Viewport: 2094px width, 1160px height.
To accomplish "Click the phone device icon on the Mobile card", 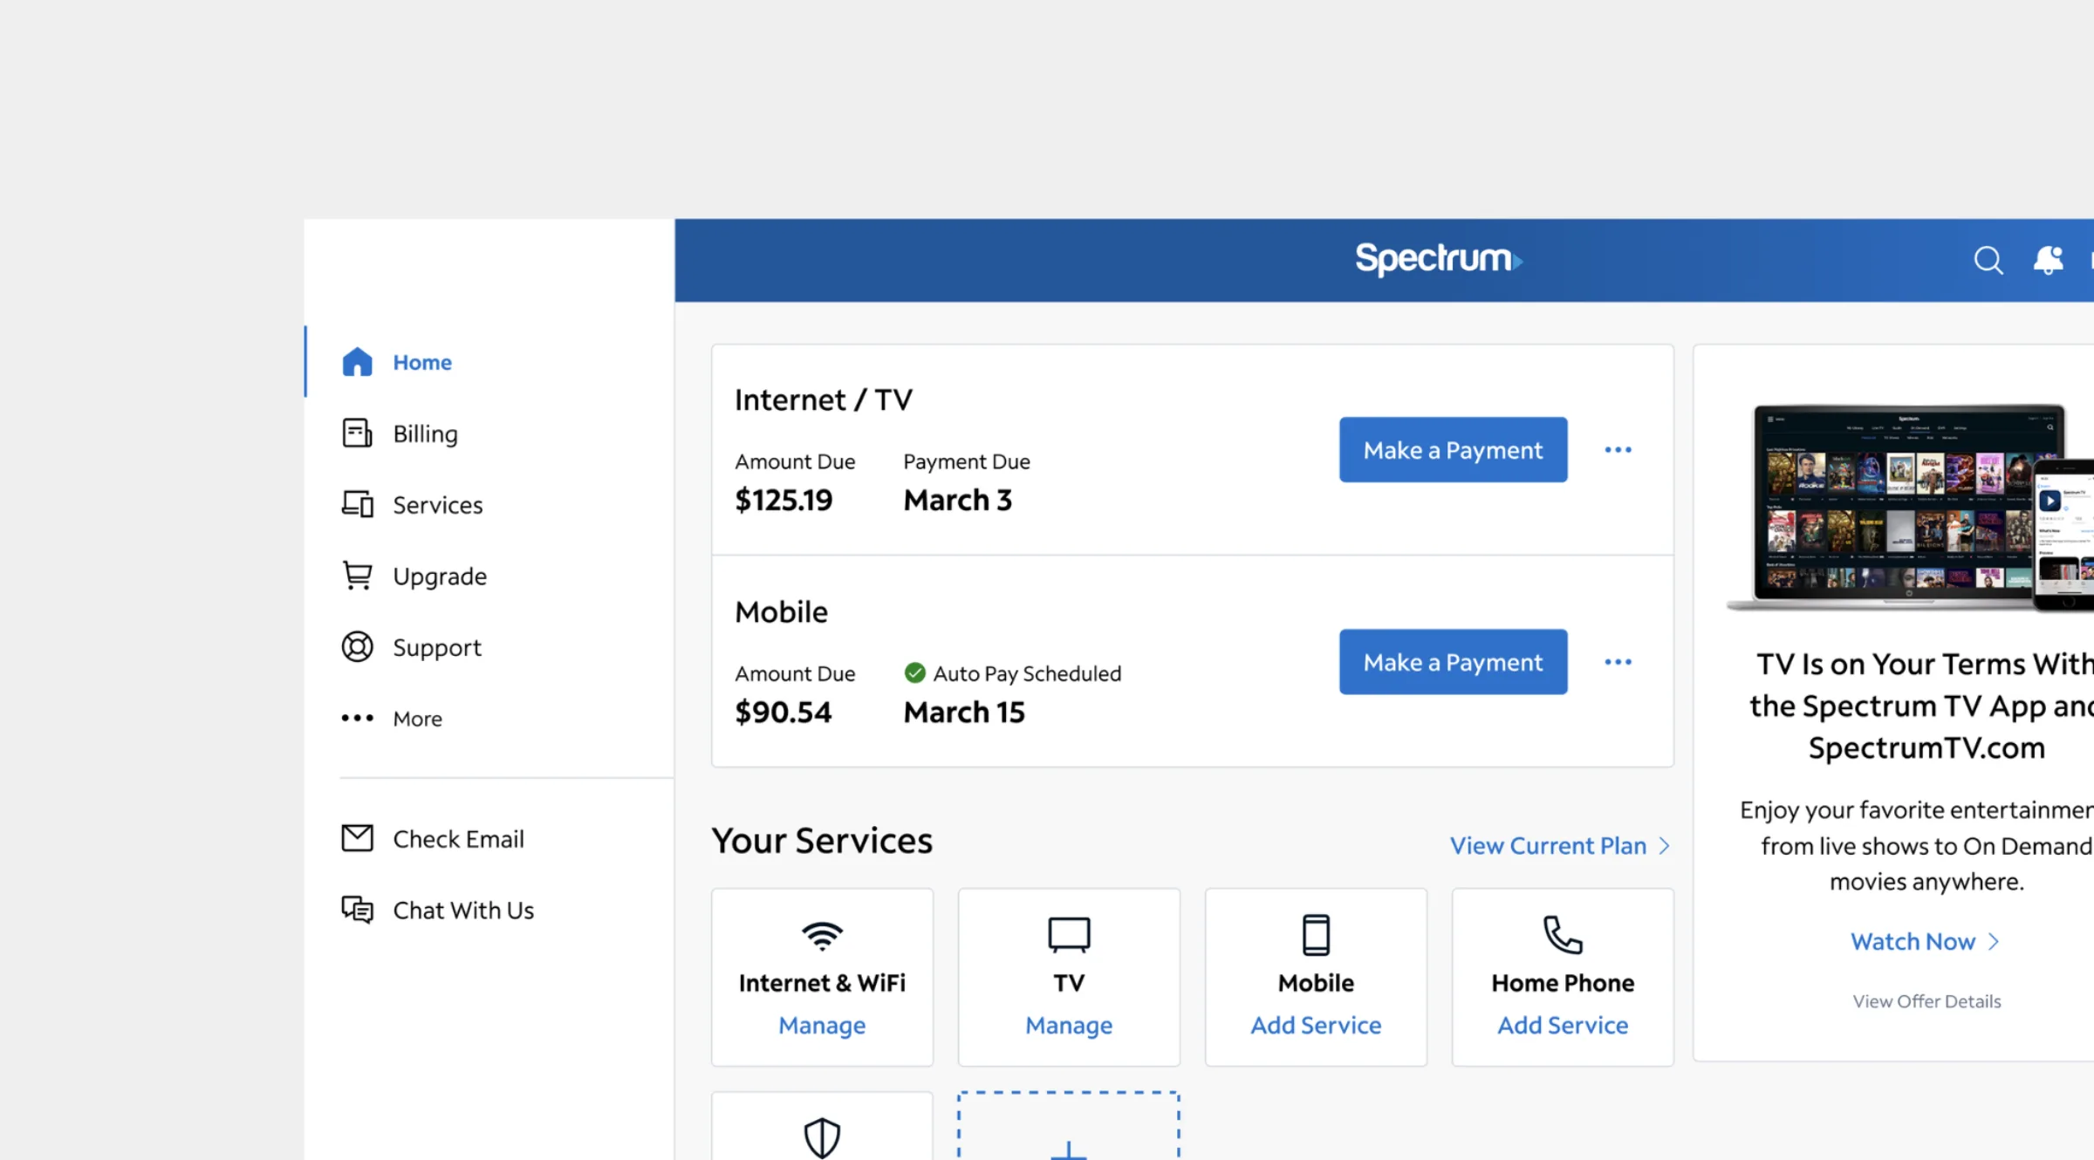I will click(x=1316, y=935).
